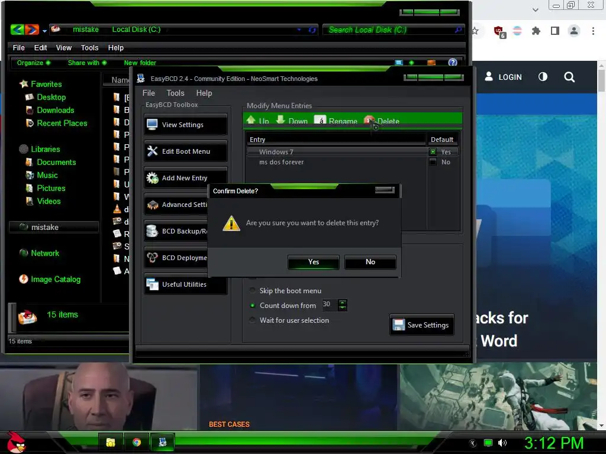Click the volume speaker tray icon
This screenshot has height=454, width=606.
[x=502, y=443]
